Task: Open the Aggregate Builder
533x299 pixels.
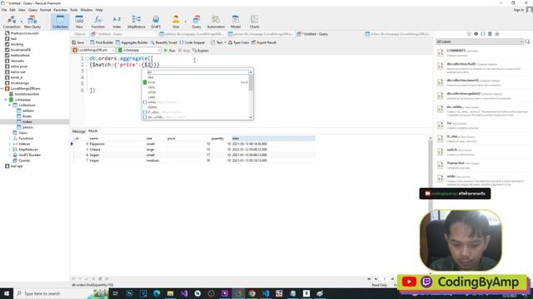Action: pyautogui.click(x=132, y=42)
